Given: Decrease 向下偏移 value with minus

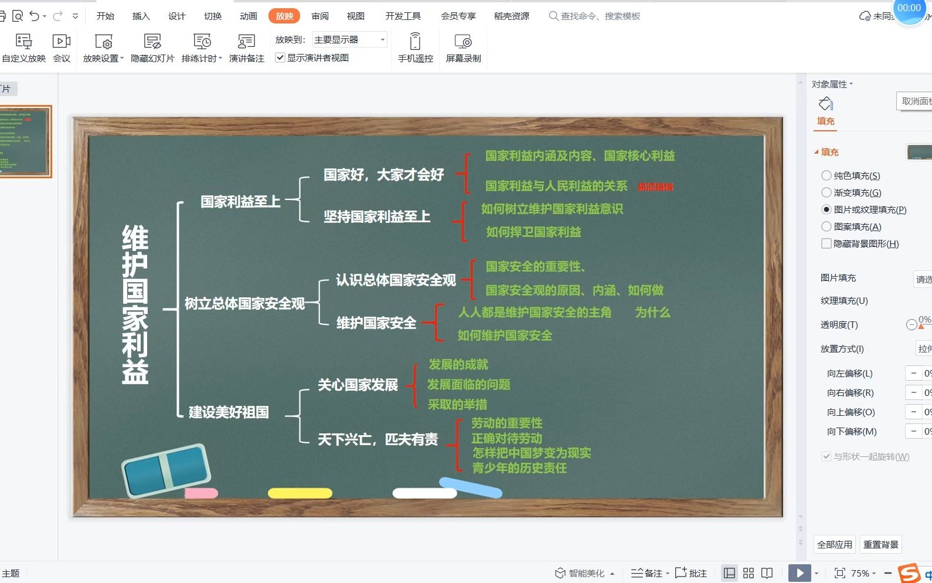Looking at the screenshot, I should tap(913, 431).
